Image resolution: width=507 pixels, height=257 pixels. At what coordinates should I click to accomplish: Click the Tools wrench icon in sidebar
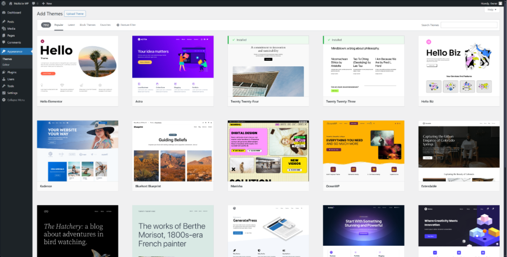pos(3,86)
